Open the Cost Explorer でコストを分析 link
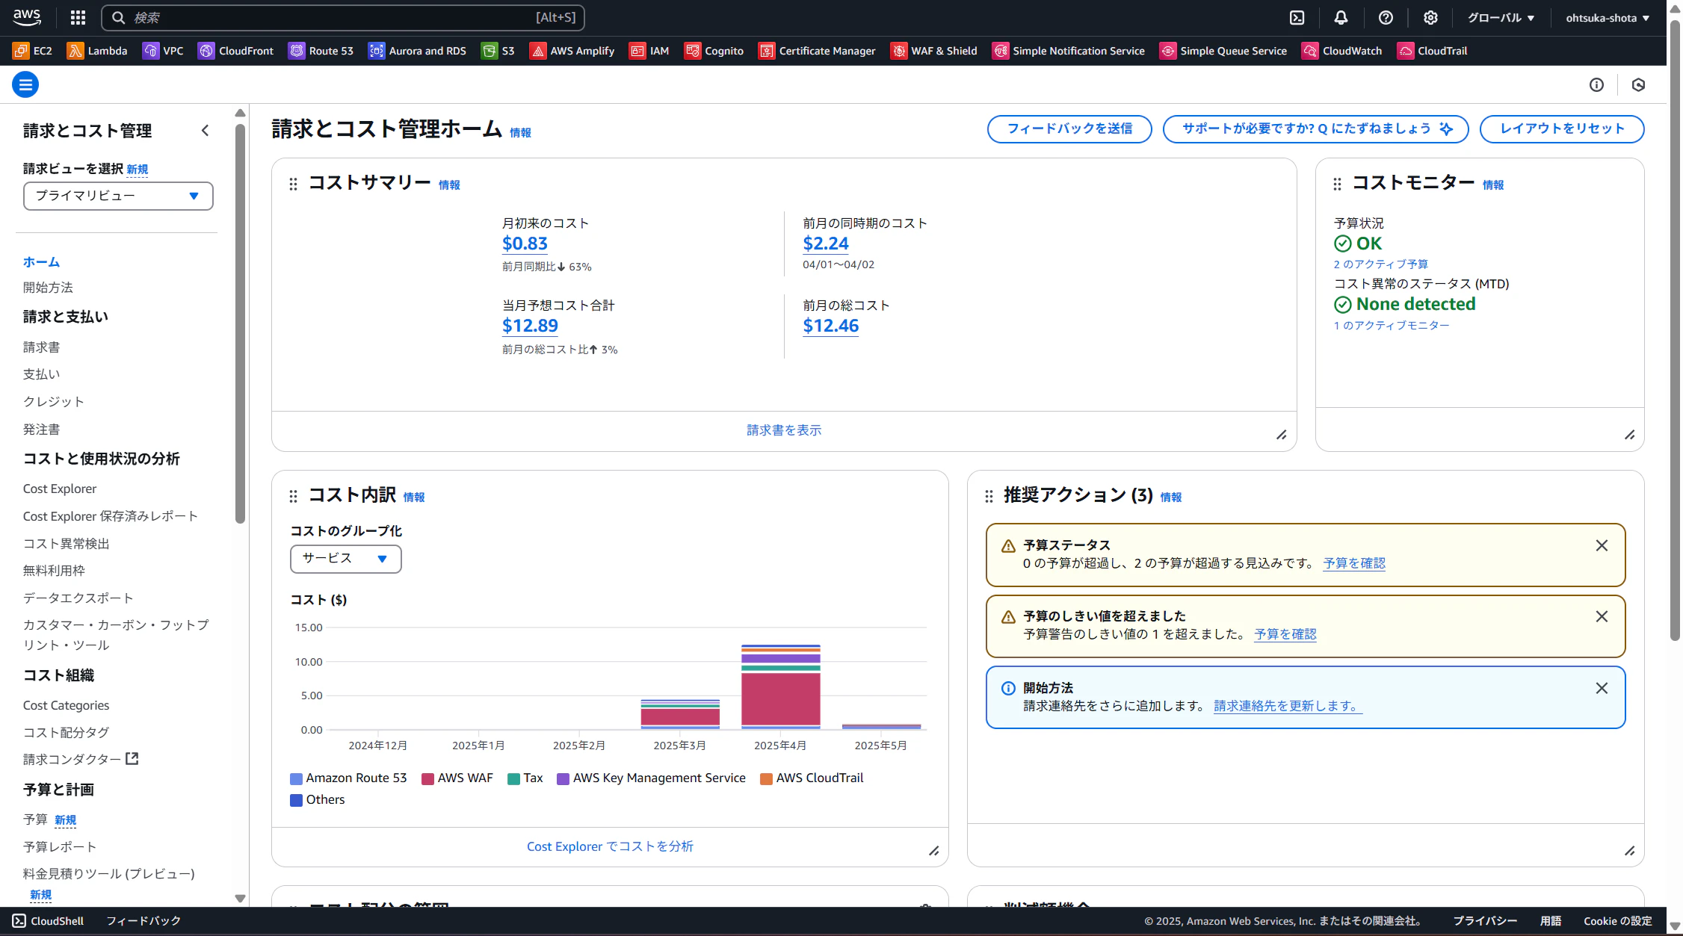 tap(610, 846)
